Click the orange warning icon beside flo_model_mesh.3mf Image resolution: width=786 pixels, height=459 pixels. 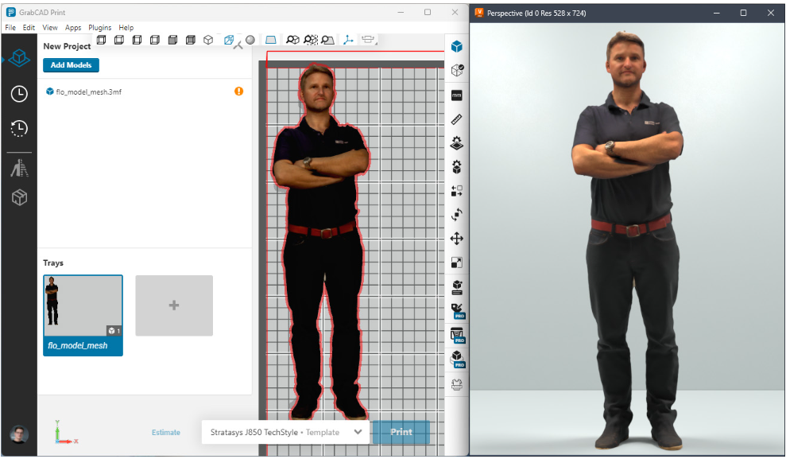point(238,91)
